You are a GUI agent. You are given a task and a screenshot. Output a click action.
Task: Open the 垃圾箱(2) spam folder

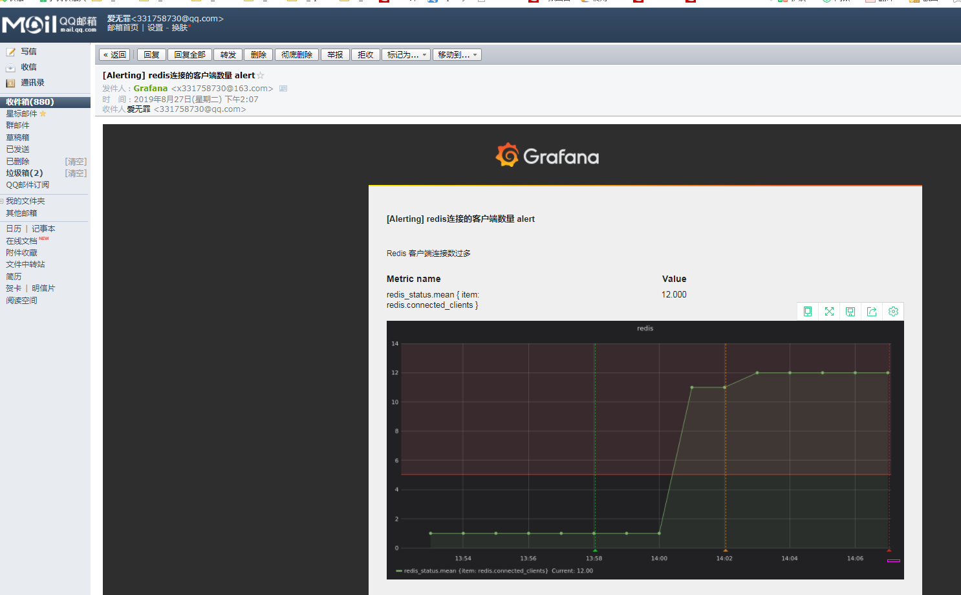25,173
